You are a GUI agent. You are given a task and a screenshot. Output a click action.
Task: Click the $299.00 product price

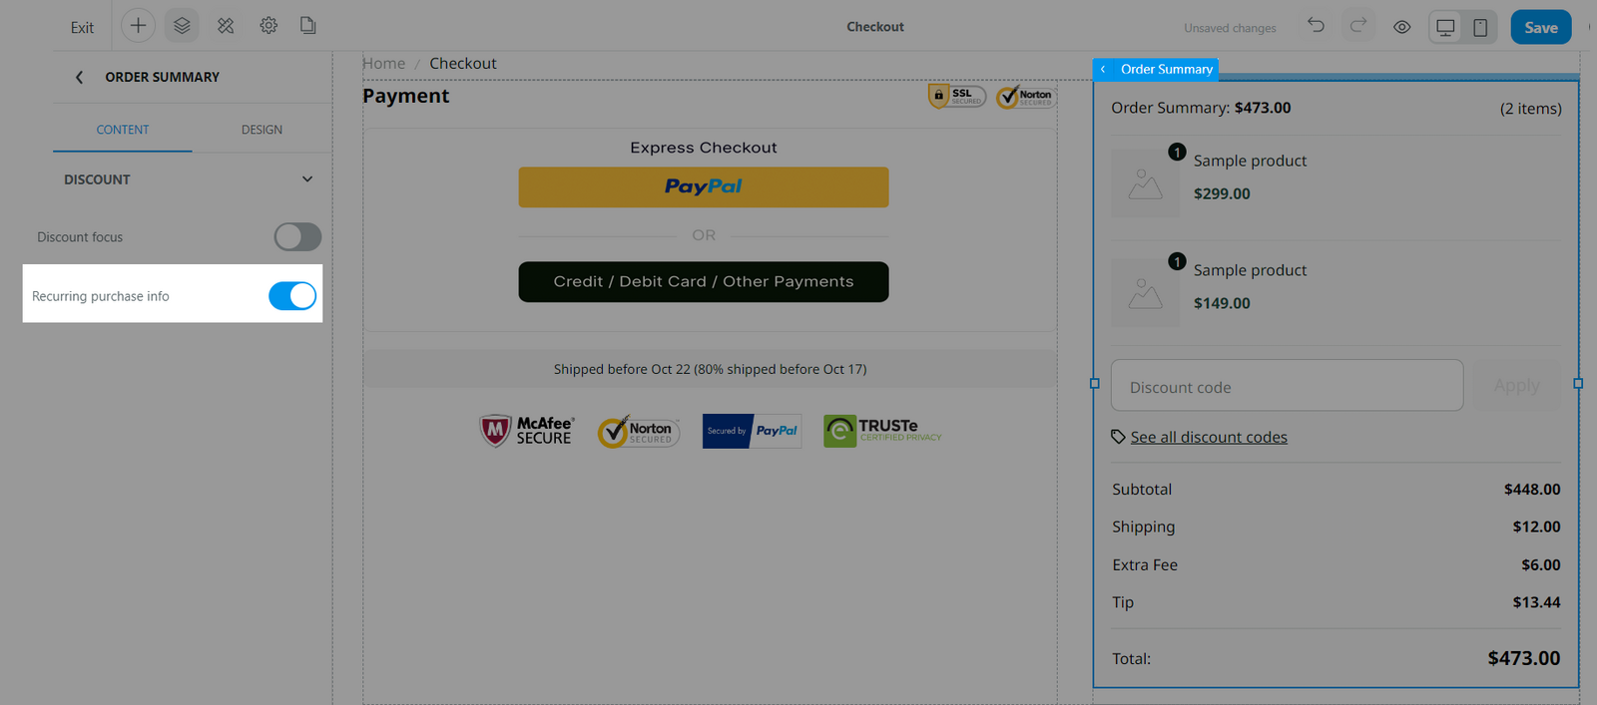click(1222, 193)
